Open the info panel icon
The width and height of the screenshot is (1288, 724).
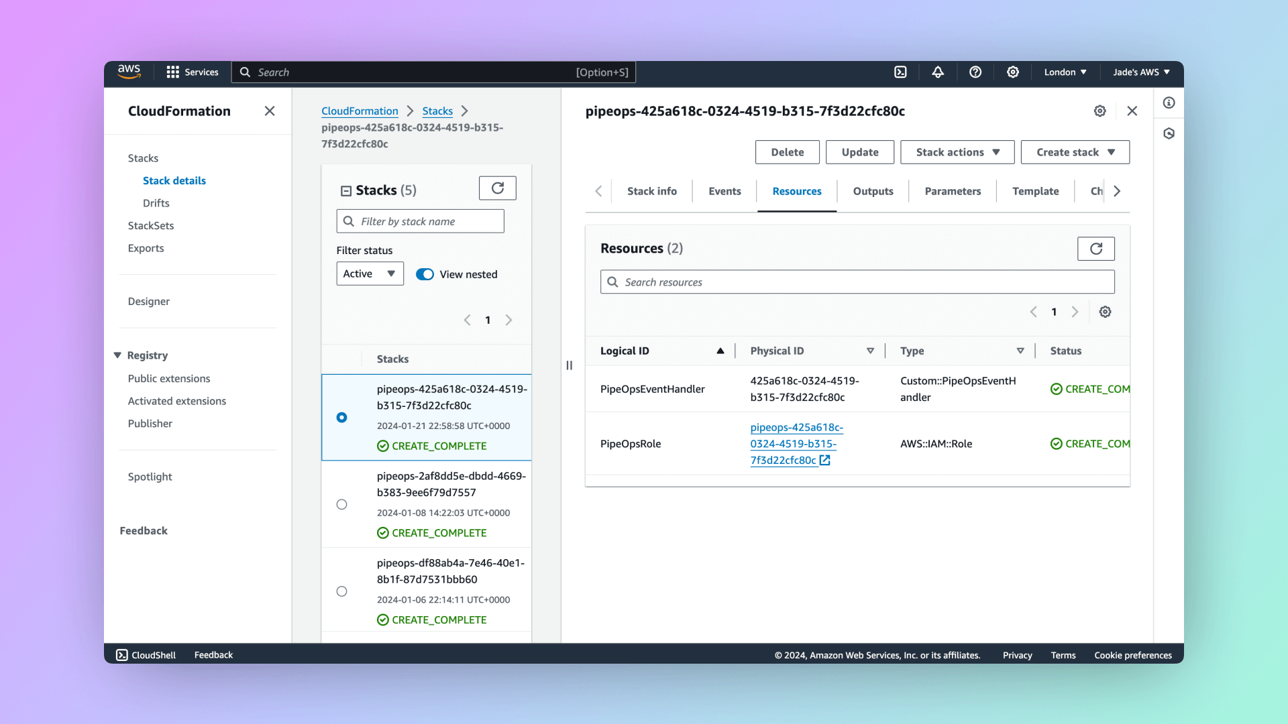coord(1169,103)
